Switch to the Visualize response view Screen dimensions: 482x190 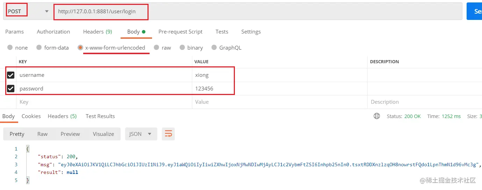[x=103, y=134]
